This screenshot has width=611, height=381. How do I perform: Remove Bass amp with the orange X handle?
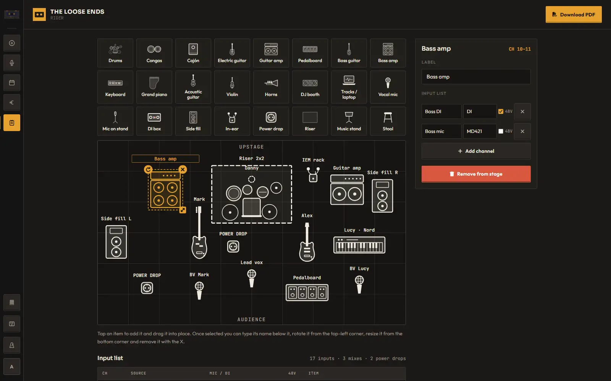point(183,169)
